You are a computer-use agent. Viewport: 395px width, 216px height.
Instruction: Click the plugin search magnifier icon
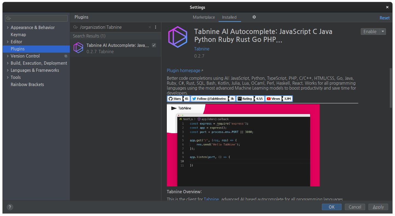(x=76, y=27)
